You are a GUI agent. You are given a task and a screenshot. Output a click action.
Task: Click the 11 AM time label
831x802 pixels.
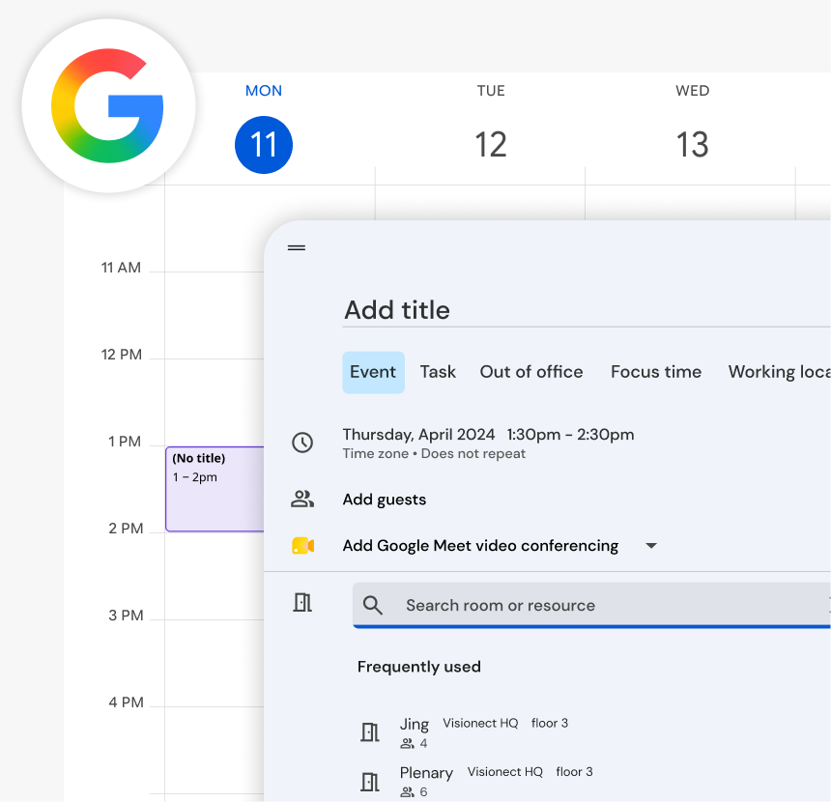pyautogui.click(x=121, y=268)
